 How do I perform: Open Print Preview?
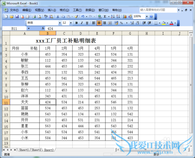(39, 16)
